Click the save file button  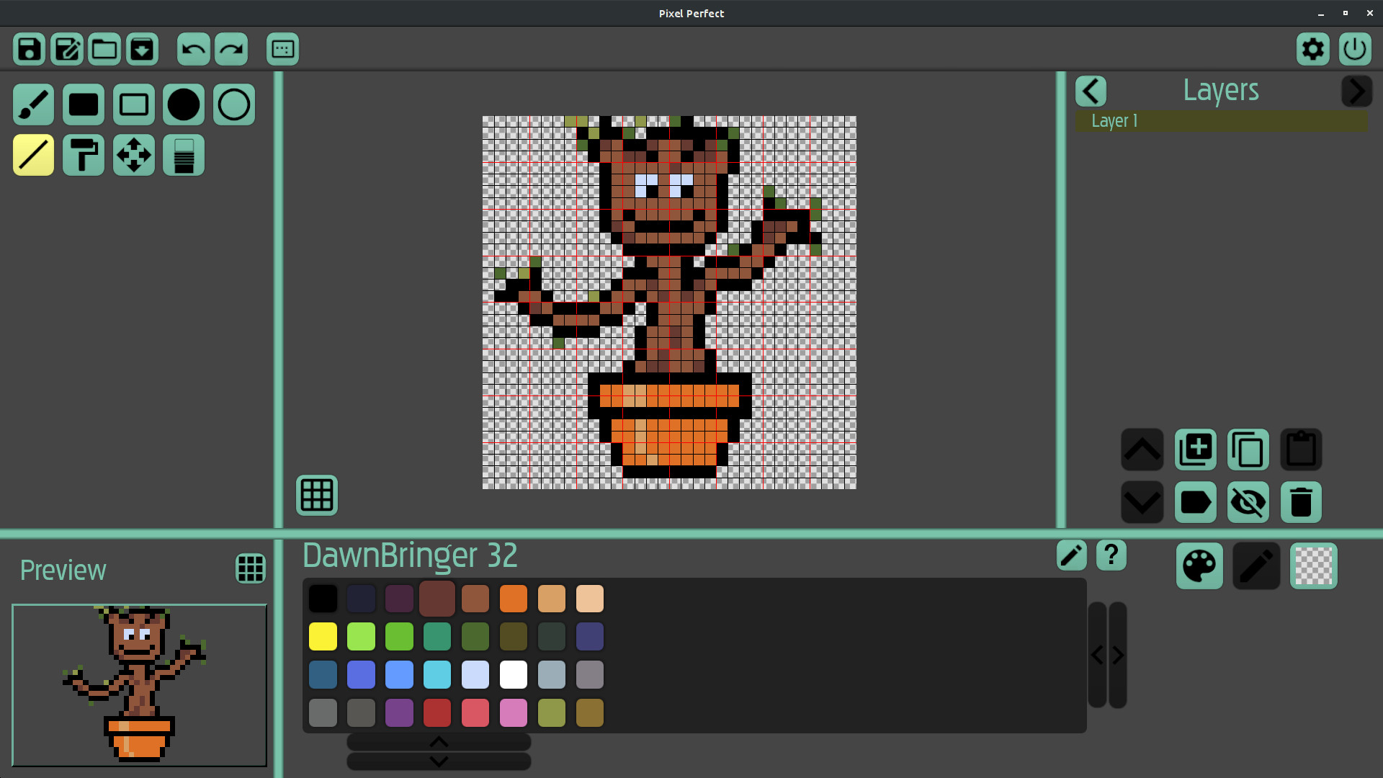tap(30, 50)
